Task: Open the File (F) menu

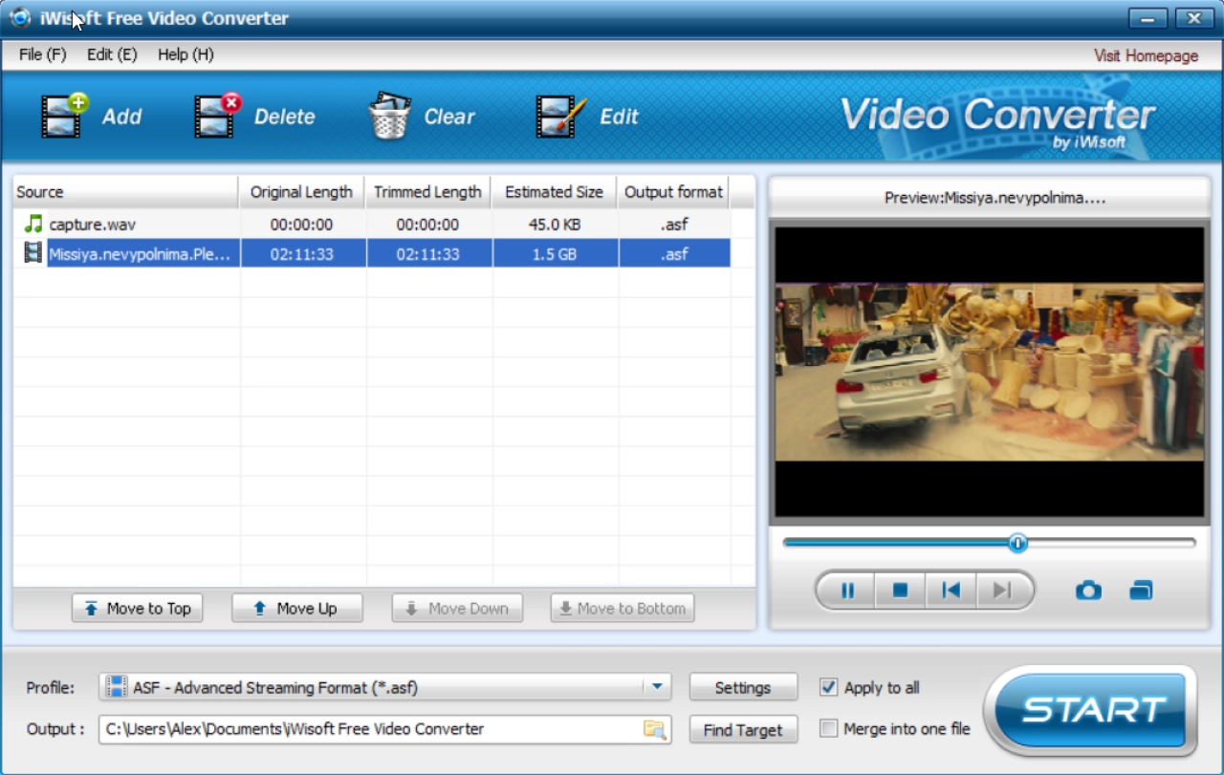Action: point(43,54)
